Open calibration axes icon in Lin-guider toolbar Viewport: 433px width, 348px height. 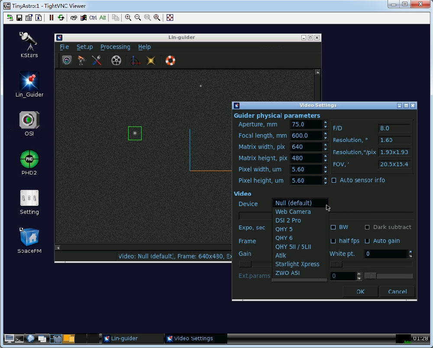pyautogui.click(x=135, y=61)
